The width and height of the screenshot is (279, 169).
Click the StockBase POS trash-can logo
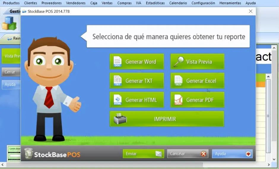point(29,153)
